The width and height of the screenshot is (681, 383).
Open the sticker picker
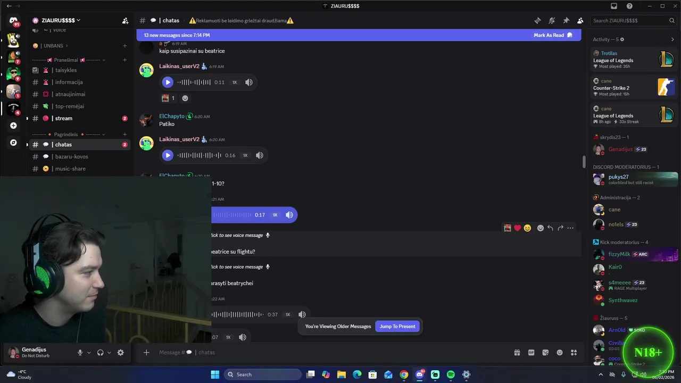(545, 352)
